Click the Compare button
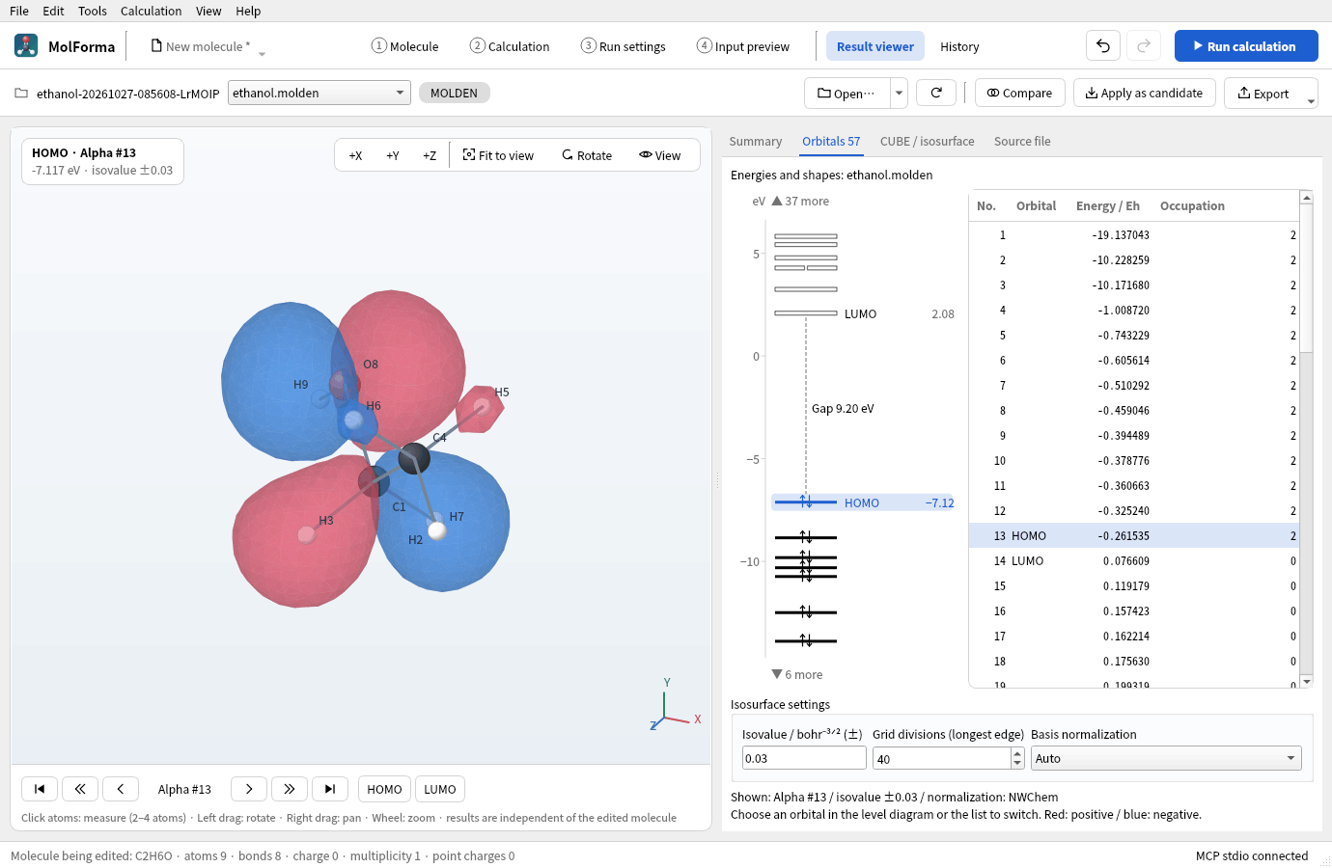The image size is (1332, 868). pos(1020,93)
